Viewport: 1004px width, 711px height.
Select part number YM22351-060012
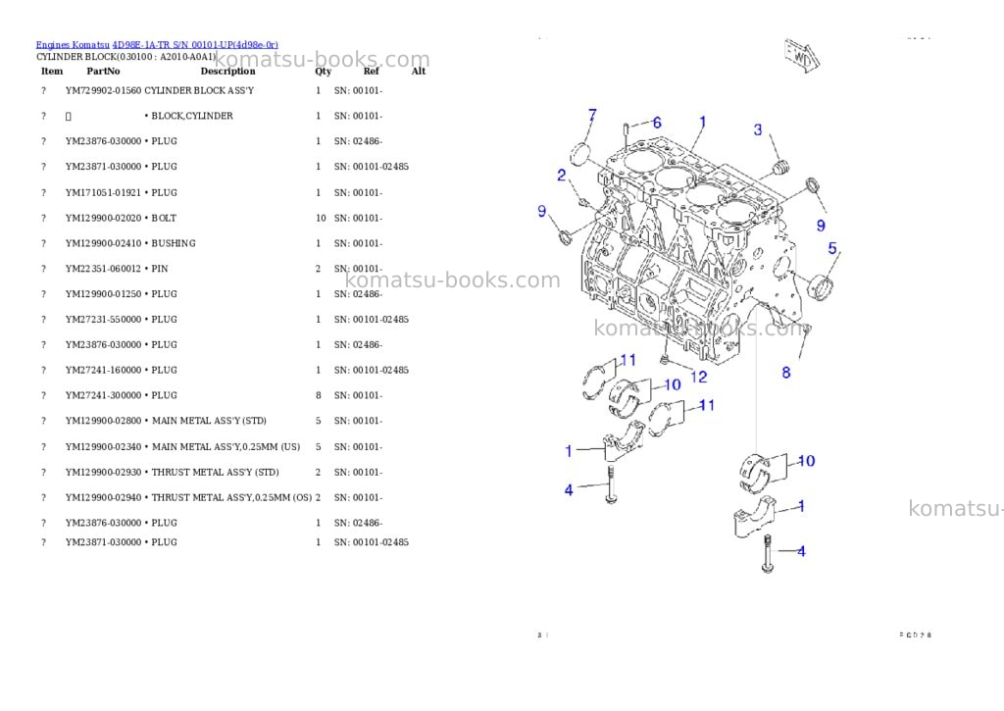(103, 269)
